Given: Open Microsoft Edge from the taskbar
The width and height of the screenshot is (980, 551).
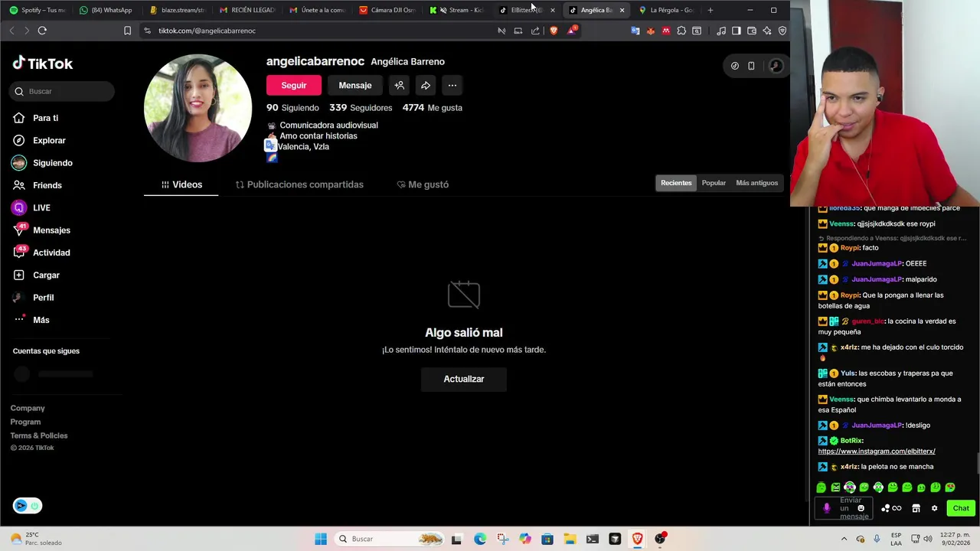Looking at the screenshot, I should tap(480, 539).
